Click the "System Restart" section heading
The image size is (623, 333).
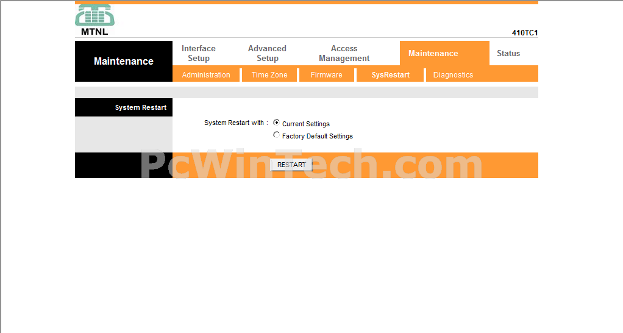point(141,107)
